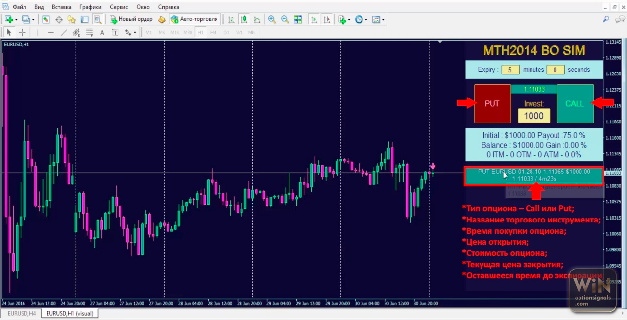Image resolution: width=627 pixels, height=320 pixels.
Task: Click the Expiry minutes field
Action: click(510, 70)
